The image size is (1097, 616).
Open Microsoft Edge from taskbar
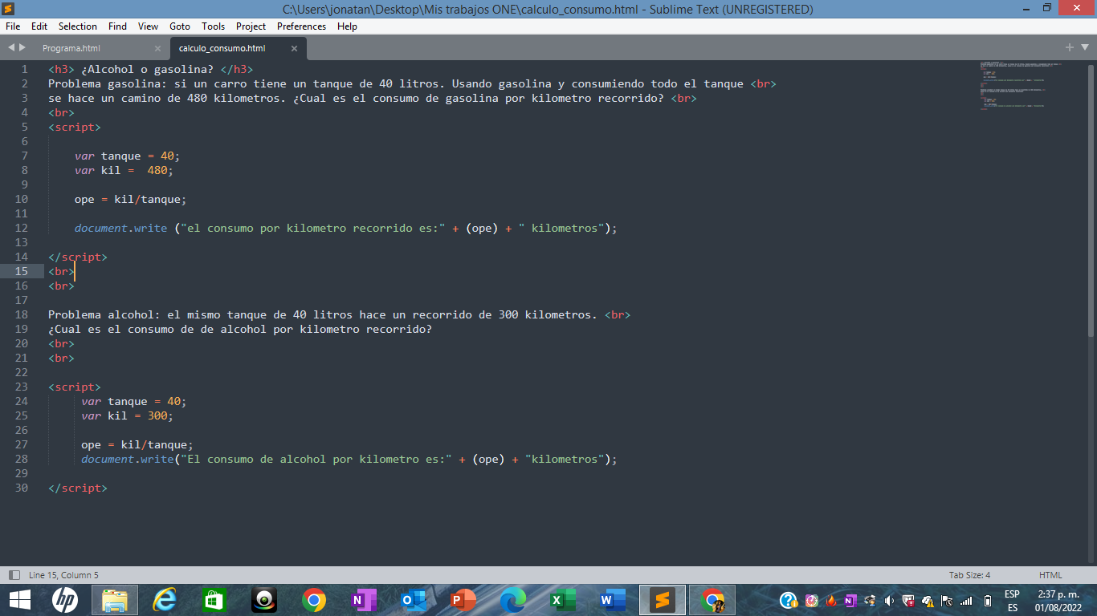pos(513,600)
